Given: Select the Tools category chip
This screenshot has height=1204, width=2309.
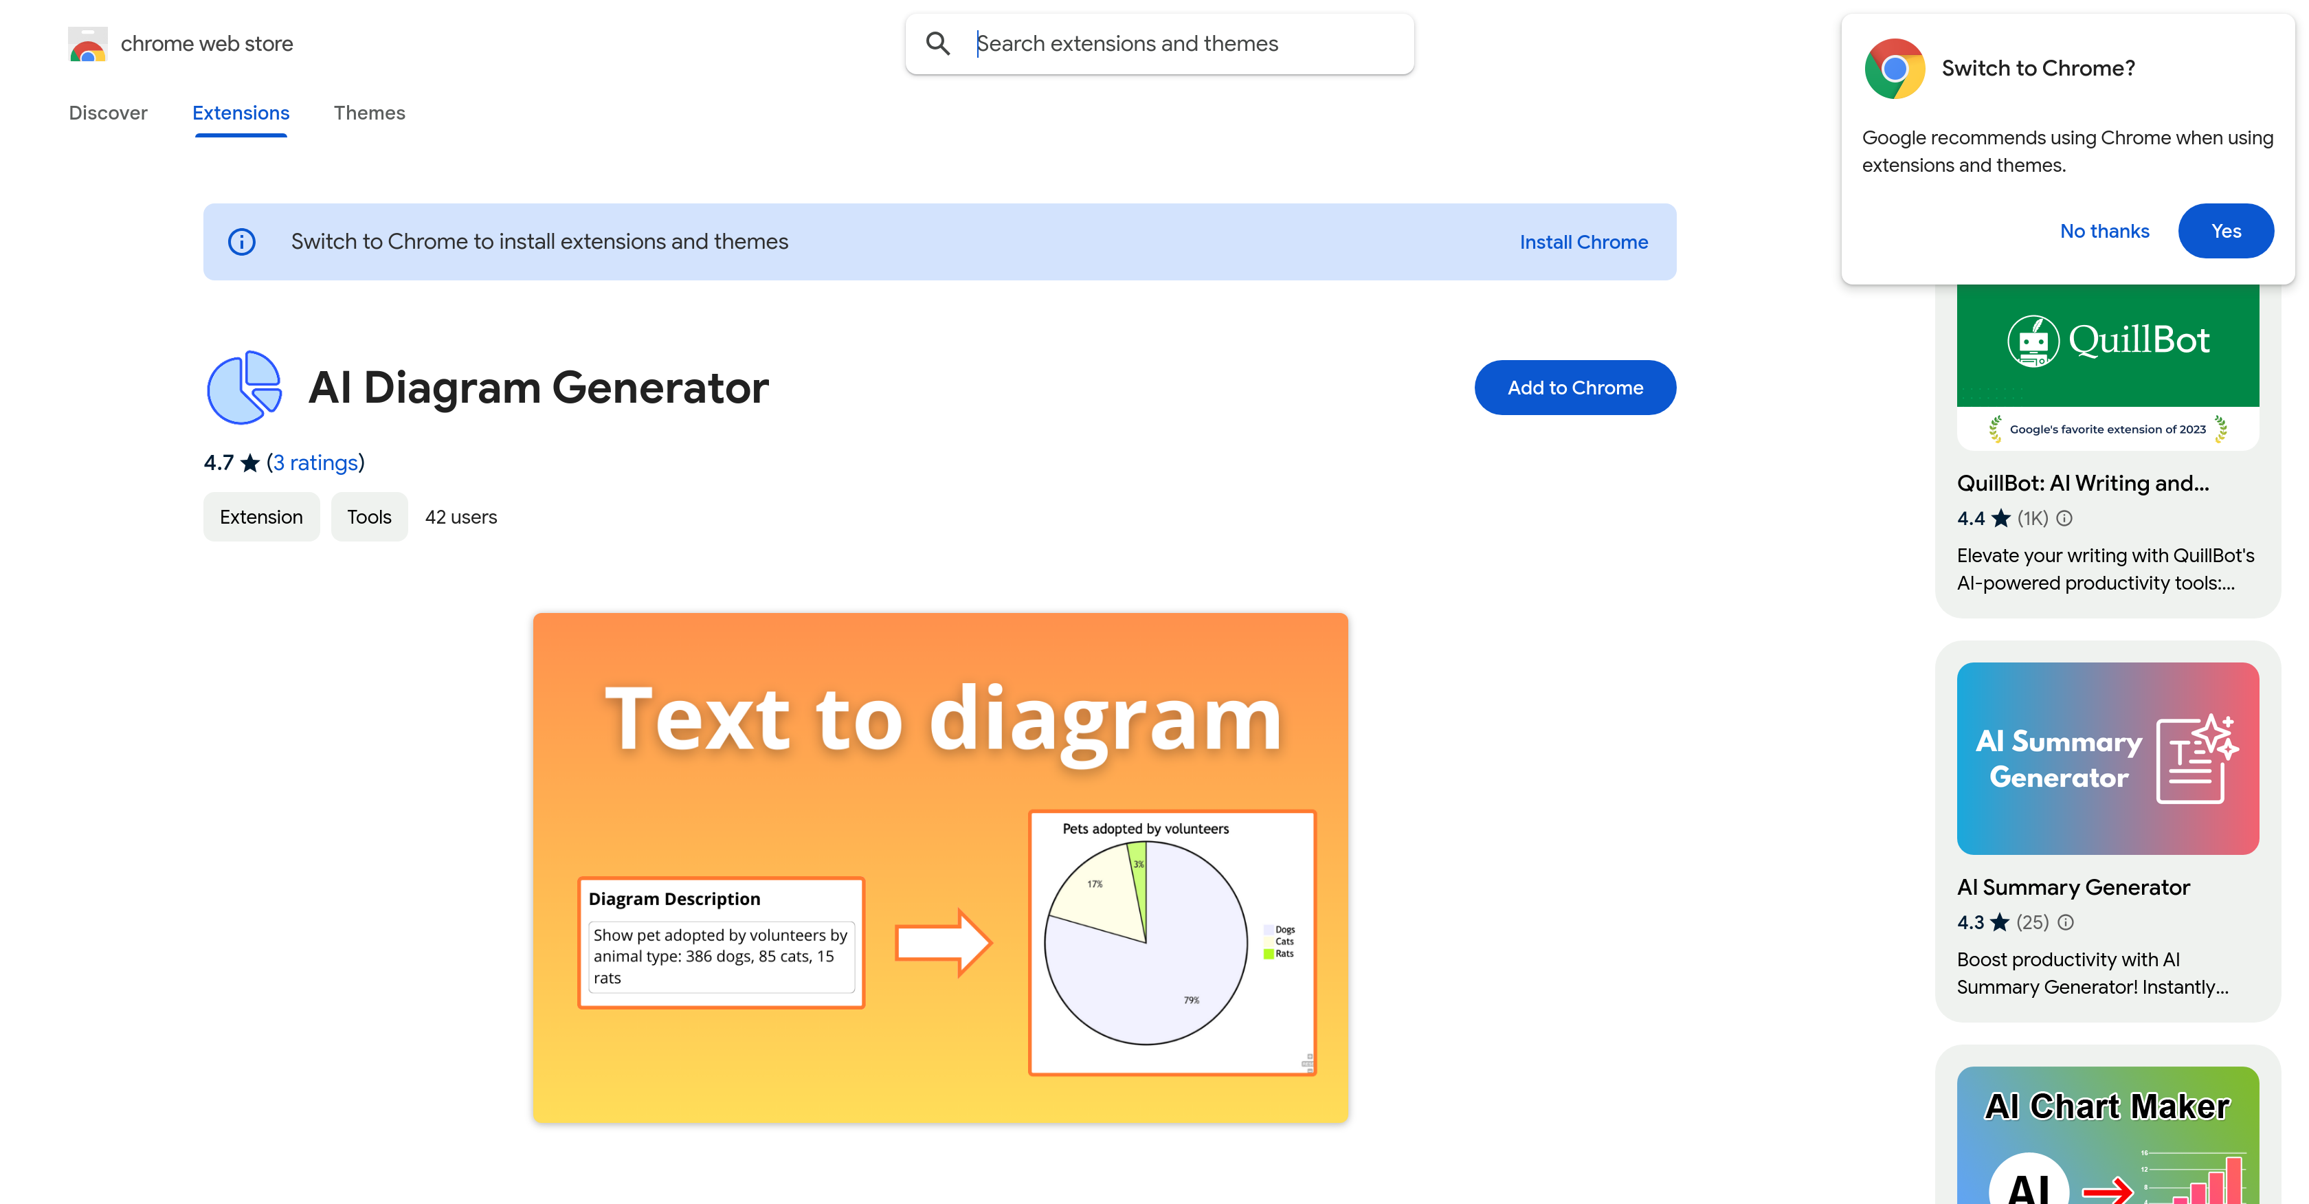Looking at the screenshot, I should click(x=368, y=516).
